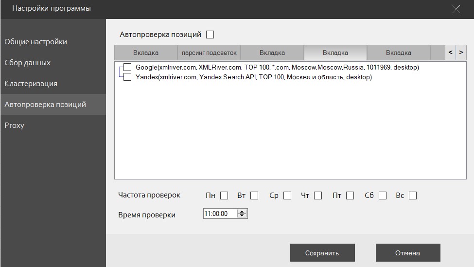Toggle the Пн weekday checkbox
This screenshot has height=267, width=474.
[224, 196]
